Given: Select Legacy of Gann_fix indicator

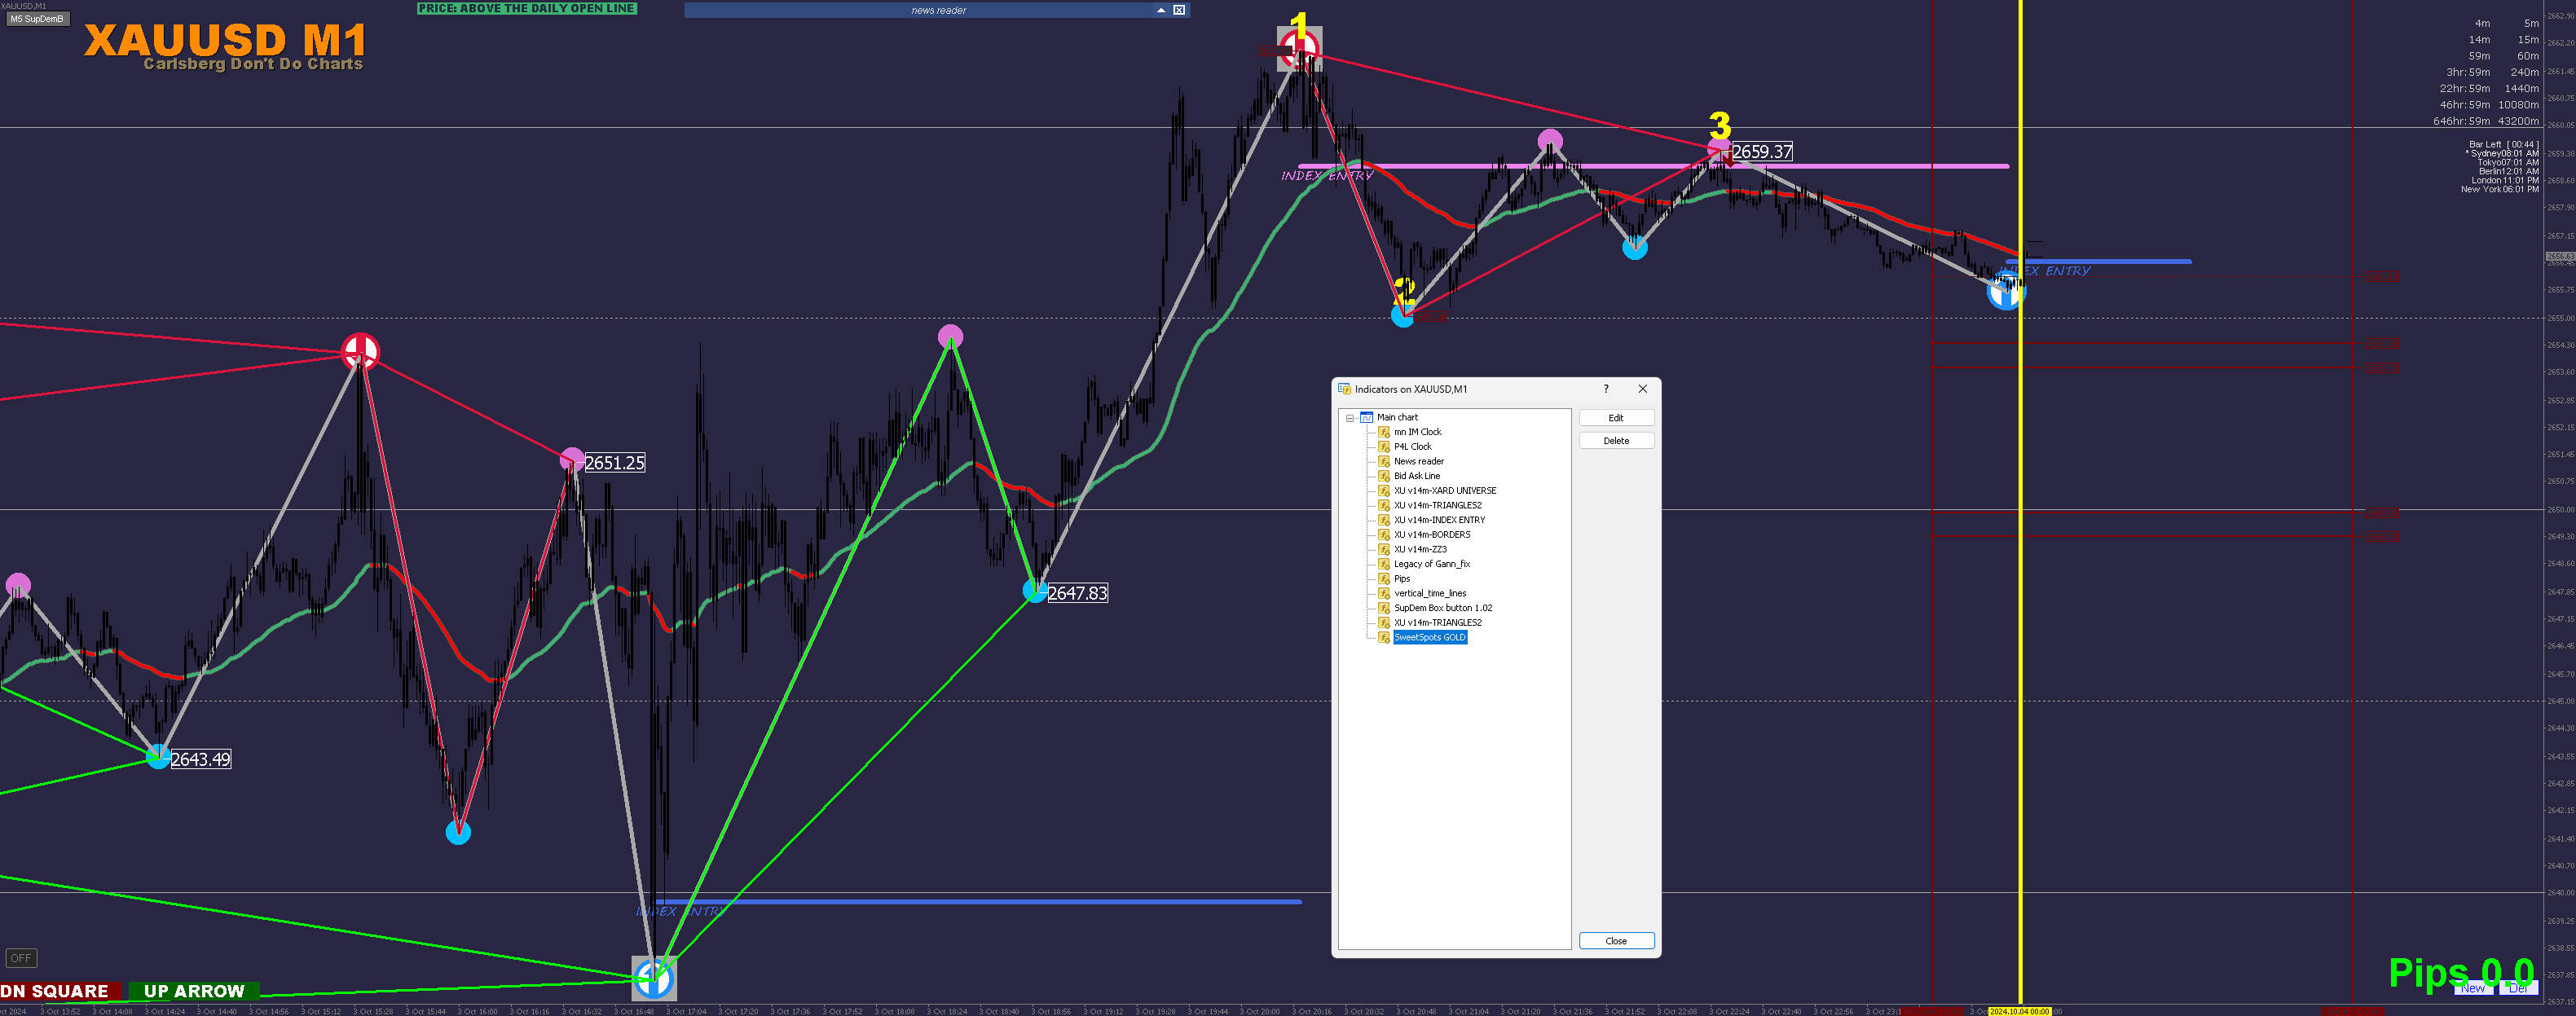Looking at the screenshot, I should click(1431, 564).
